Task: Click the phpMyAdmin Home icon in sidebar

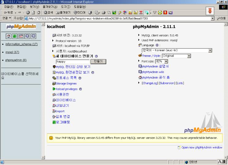Action: (x=9, y=36)
